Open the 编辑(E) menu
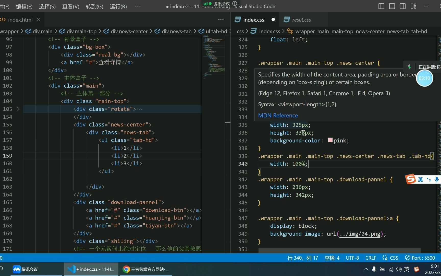This screenshot has width=441, height=276. pyautogui.click(x=24, y=6)
